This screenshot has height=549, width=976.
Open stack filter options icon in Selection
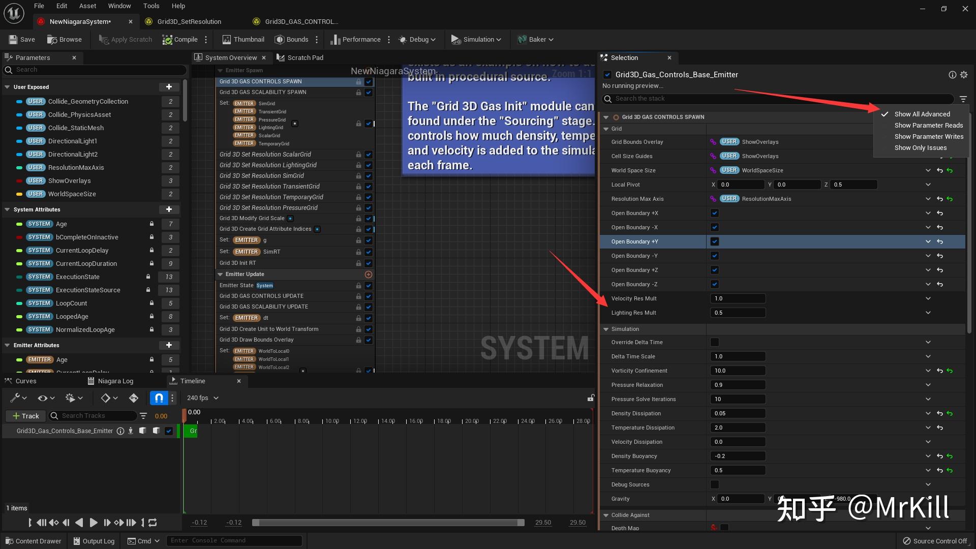click(x=963, y=99)
